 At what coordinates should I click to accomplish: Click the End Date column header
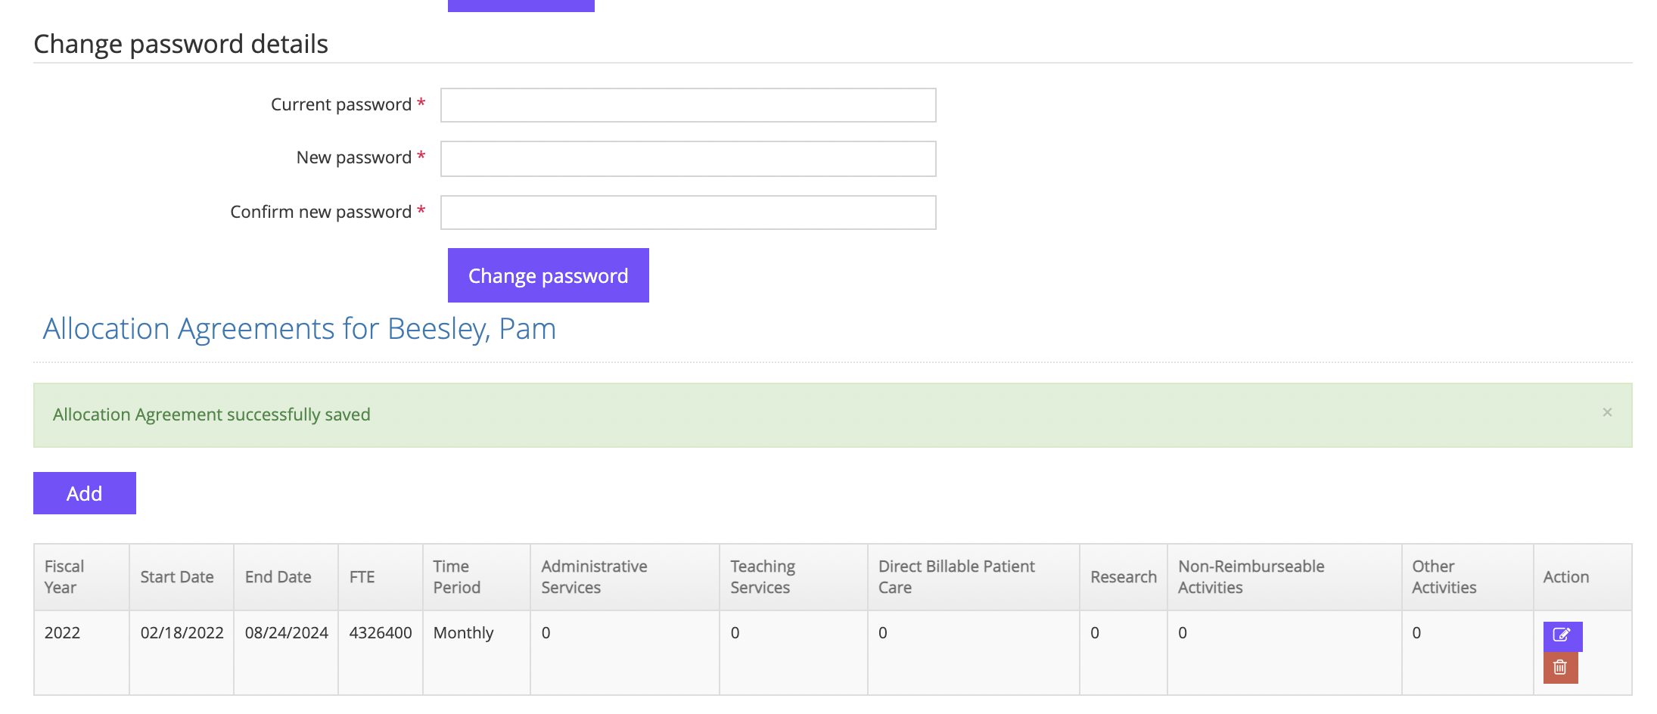pyautogui.click(x=286, y=577)
